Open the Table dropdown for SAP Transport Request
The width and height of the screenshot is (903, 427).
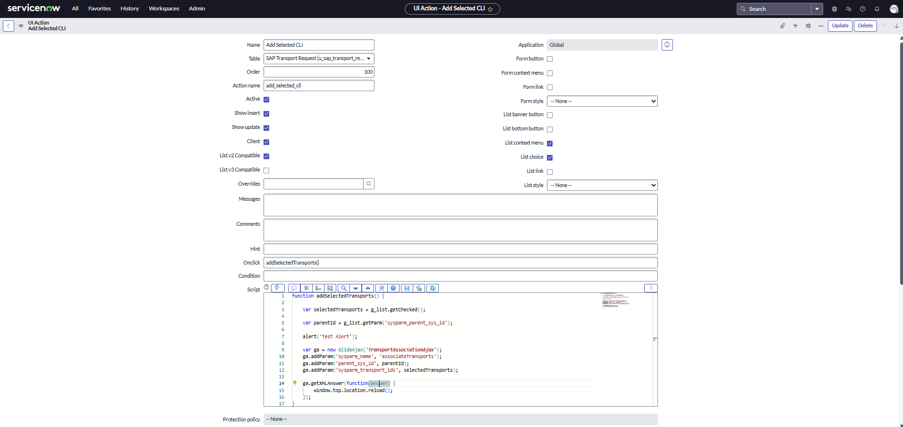click(x=319, y=59)
